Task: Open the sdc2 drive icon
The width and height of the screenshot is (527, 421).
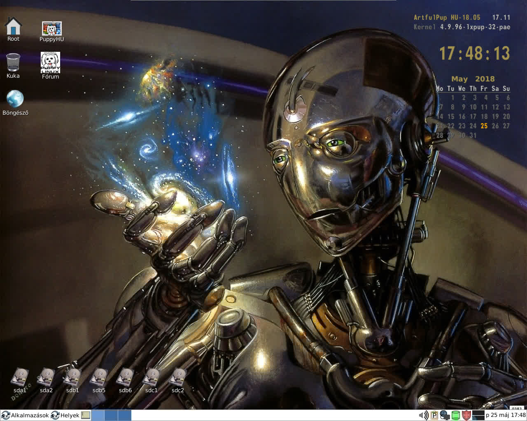Action: (x=178, y=381)
